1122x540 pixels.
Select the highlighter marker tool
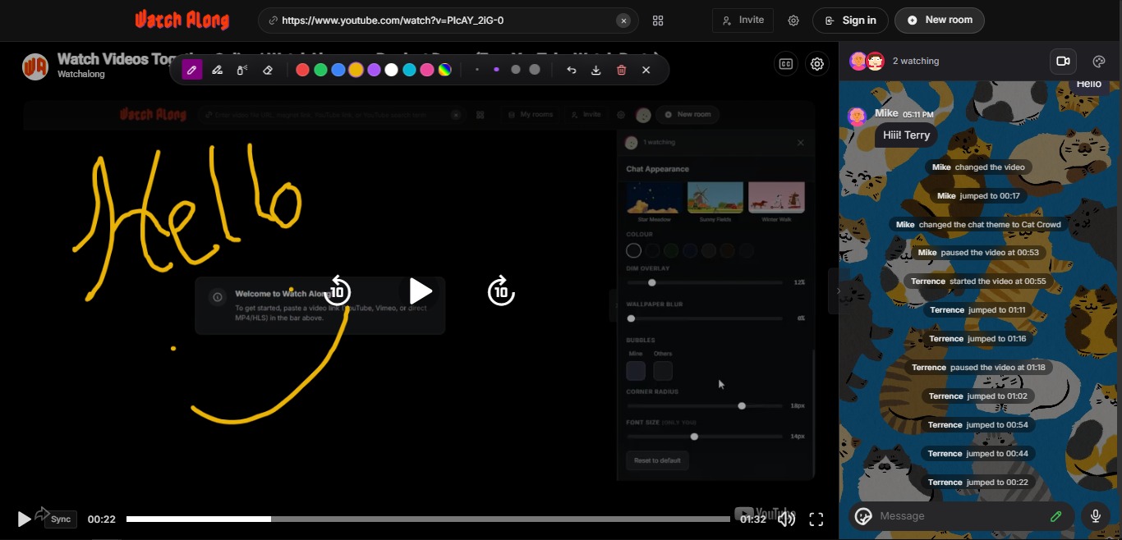click(217, 70)
